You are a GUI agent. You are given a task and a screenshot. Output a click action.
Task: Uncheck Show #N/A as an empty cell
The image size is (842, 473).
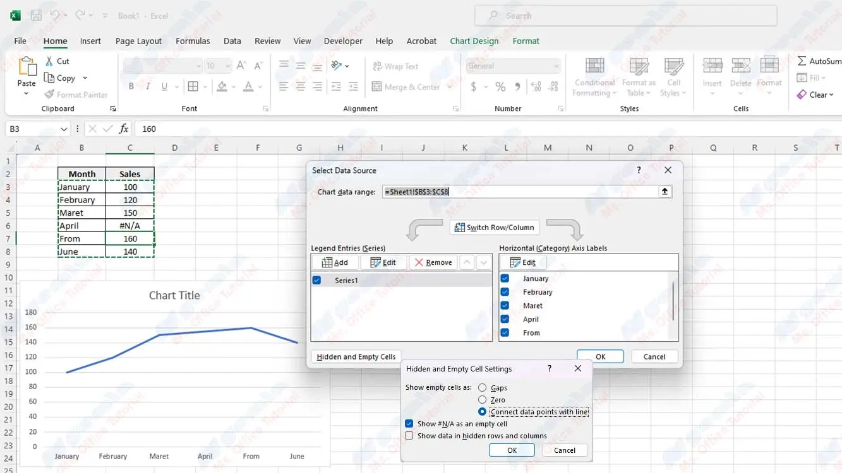point(409,424)
